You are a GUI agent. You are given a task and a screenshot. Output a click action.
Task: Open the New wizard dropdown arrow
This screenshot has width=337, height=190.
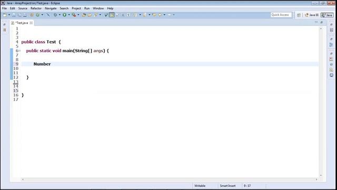click(9, 15)
